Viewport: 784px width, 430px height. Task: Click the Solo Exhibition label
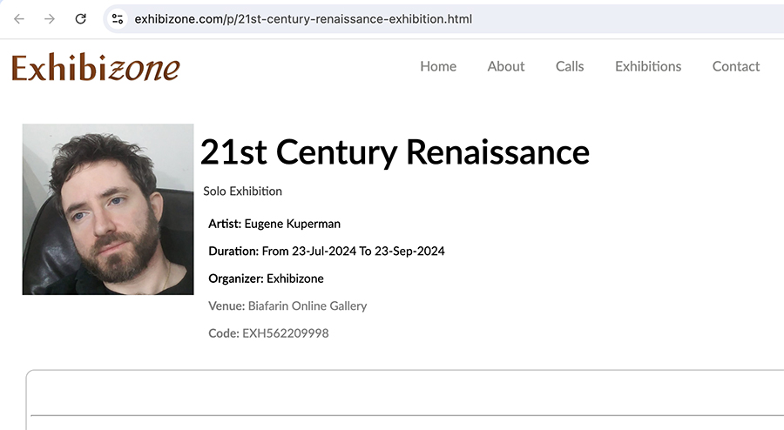pyautogui.click(x=242, y=191)
